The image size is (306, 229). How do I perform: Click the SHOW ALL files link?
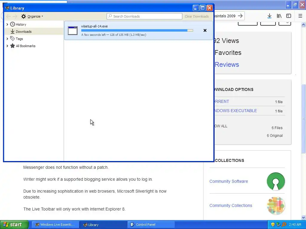pos(221,126)
